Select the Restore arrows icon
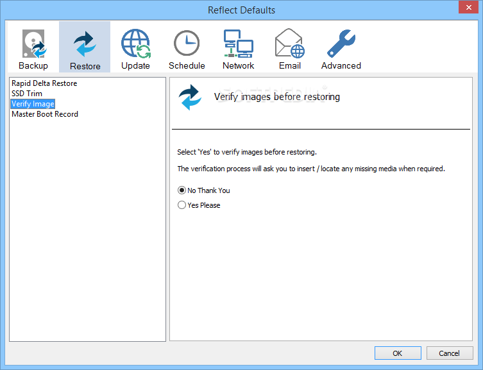This screenshot has height=370, width=483. click(85, 44)
